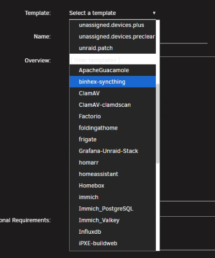Select the Immich_PostgreSQL template
The width and height of the screenshot is (215, 258).
[x=112, y=208]
